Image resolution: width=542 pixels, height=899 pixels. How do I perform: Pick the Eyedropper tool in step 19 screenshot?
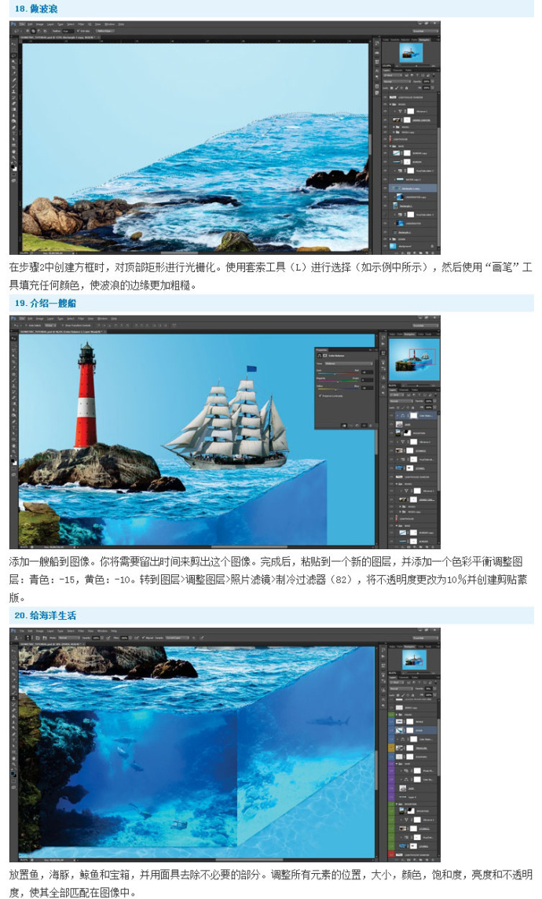13,368
